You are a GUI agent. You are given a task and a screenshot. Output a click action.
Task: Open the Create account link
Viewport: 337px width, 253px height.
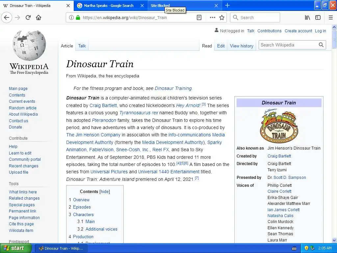(x=298, y=31)
